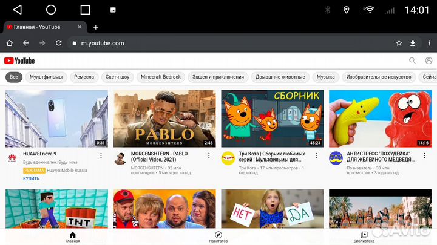Select the Музыка filter chip
Screen dimensions: 437x245
(325, 77)
